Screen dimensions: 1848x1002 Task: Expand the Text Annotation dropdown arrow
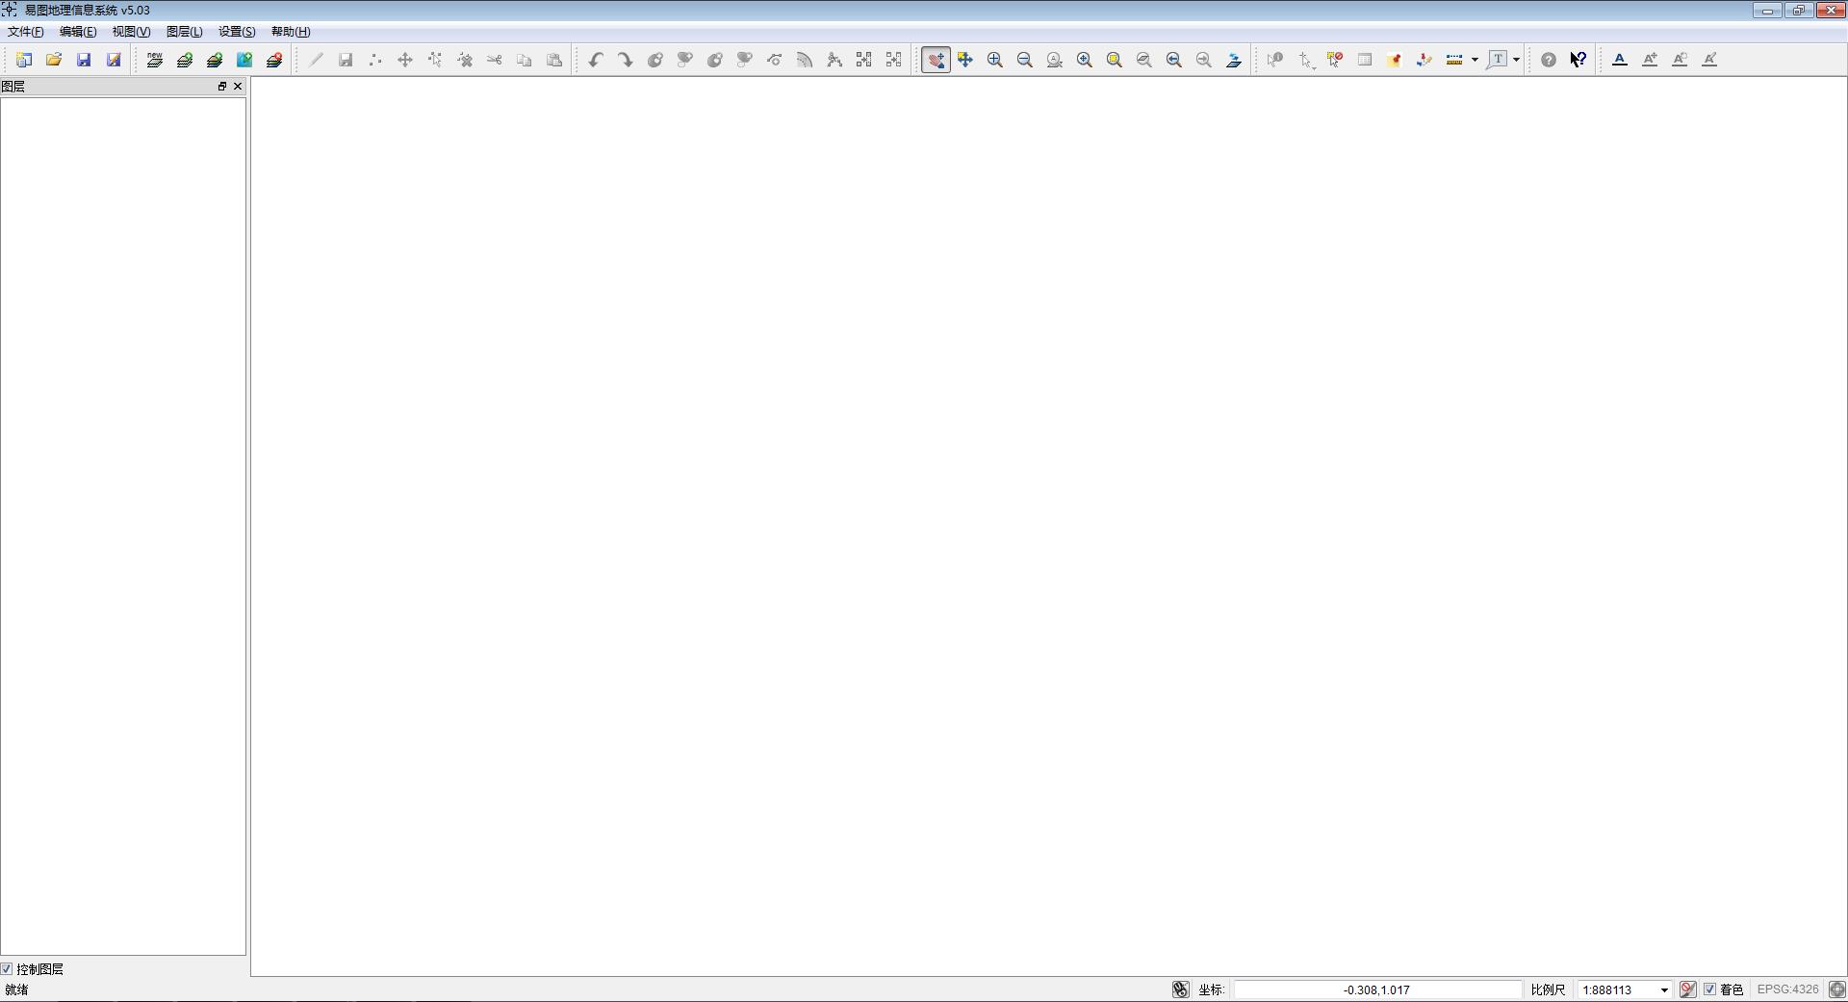[1516, 60]
